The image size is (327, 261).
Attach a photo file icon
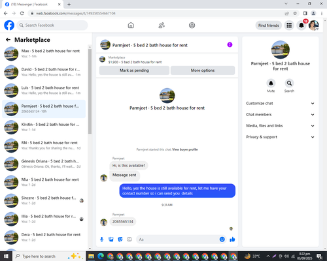tap(111, 239)
